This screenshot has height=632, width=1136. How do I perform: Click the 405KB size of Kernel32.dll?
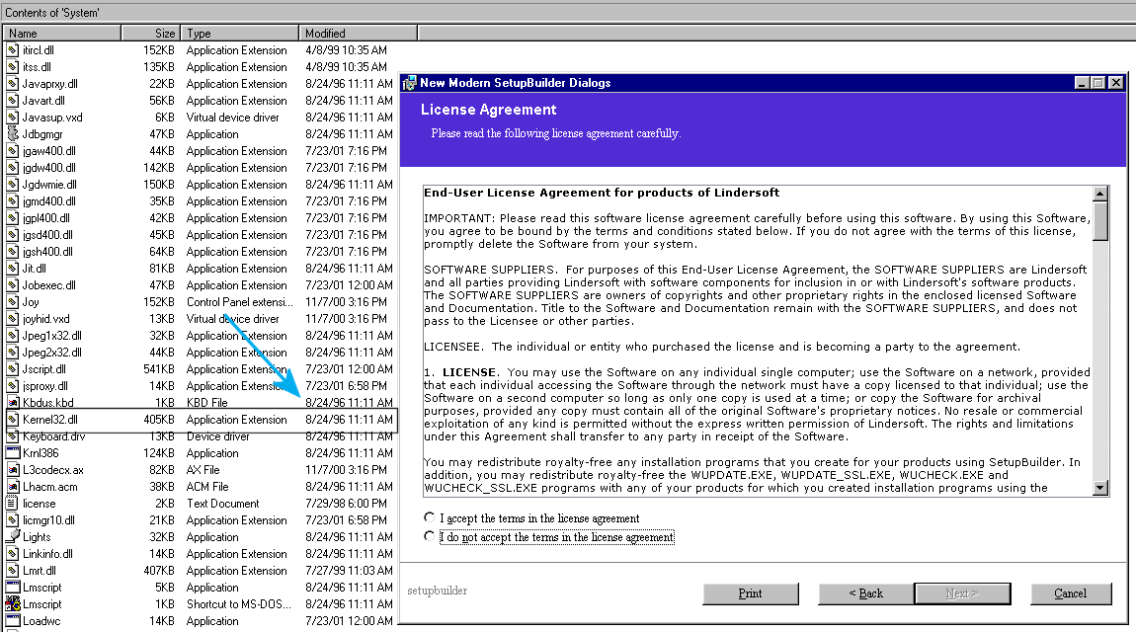pyautogui.click(x=159, y=419)
